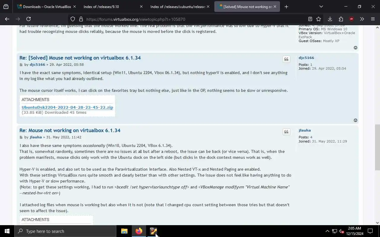The image size is (380, 237).
Task: Click the page vertical scrollbar thumb
Action: [377, 147]
